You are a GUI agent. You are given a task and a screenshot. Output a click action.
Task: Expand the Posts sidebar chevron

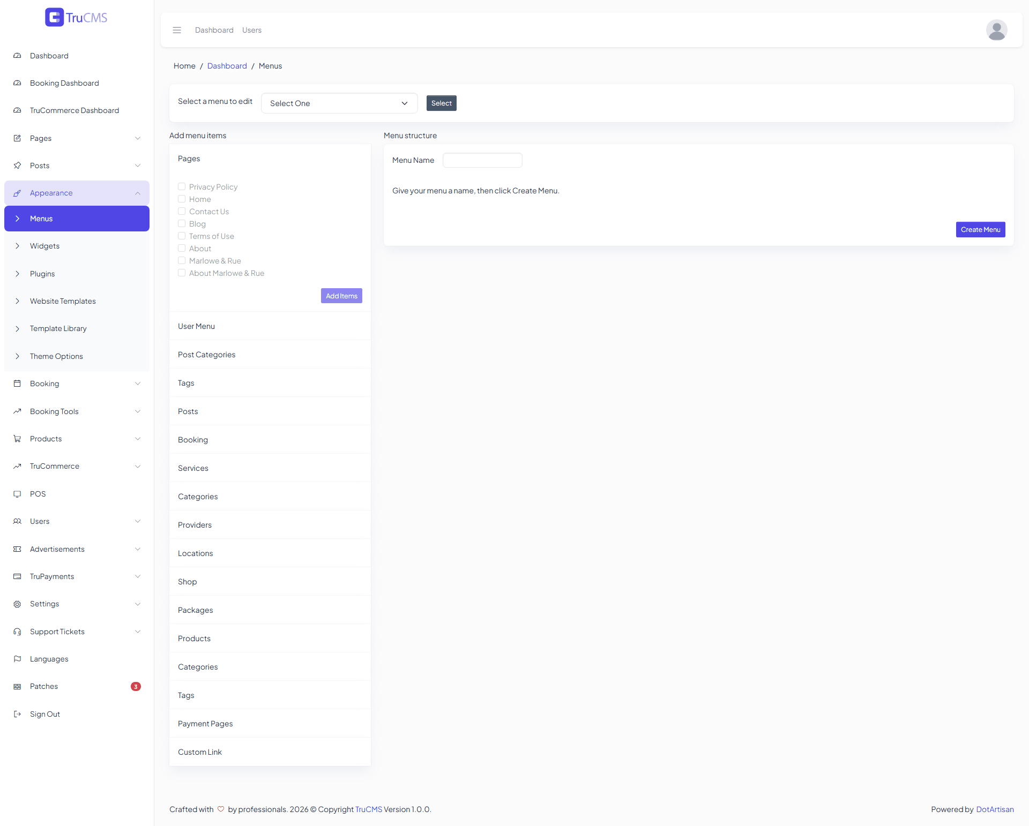click(x=138, y=166)
